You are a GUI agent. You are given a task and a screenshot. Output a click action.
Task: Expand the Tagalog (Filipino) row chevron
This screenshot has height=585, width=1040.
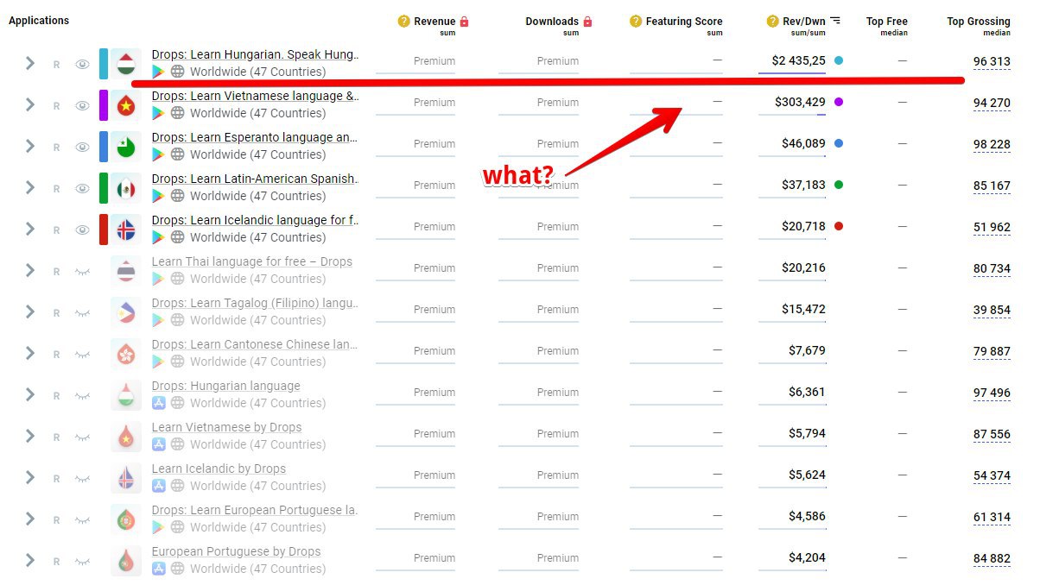[x=30, y=311]
